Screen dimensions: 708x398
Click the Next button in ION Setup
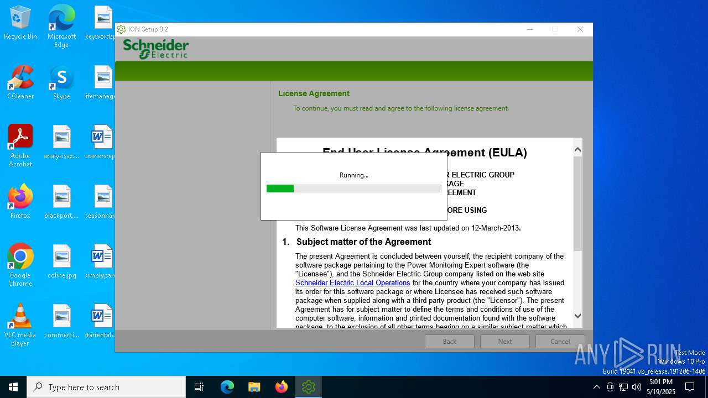[505, 342]
